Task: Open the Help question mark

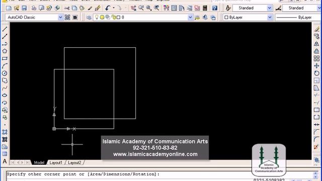Action: click(x=215, y=8)
